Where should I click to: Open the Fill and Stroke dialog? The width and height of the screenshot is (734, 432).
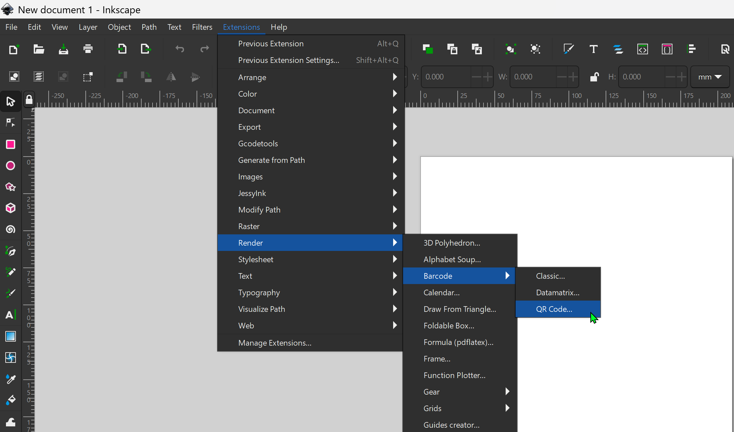coord(568,49)
